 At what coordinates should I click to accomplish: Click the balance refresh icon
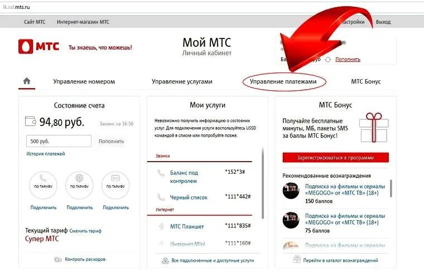pos(327,60)
